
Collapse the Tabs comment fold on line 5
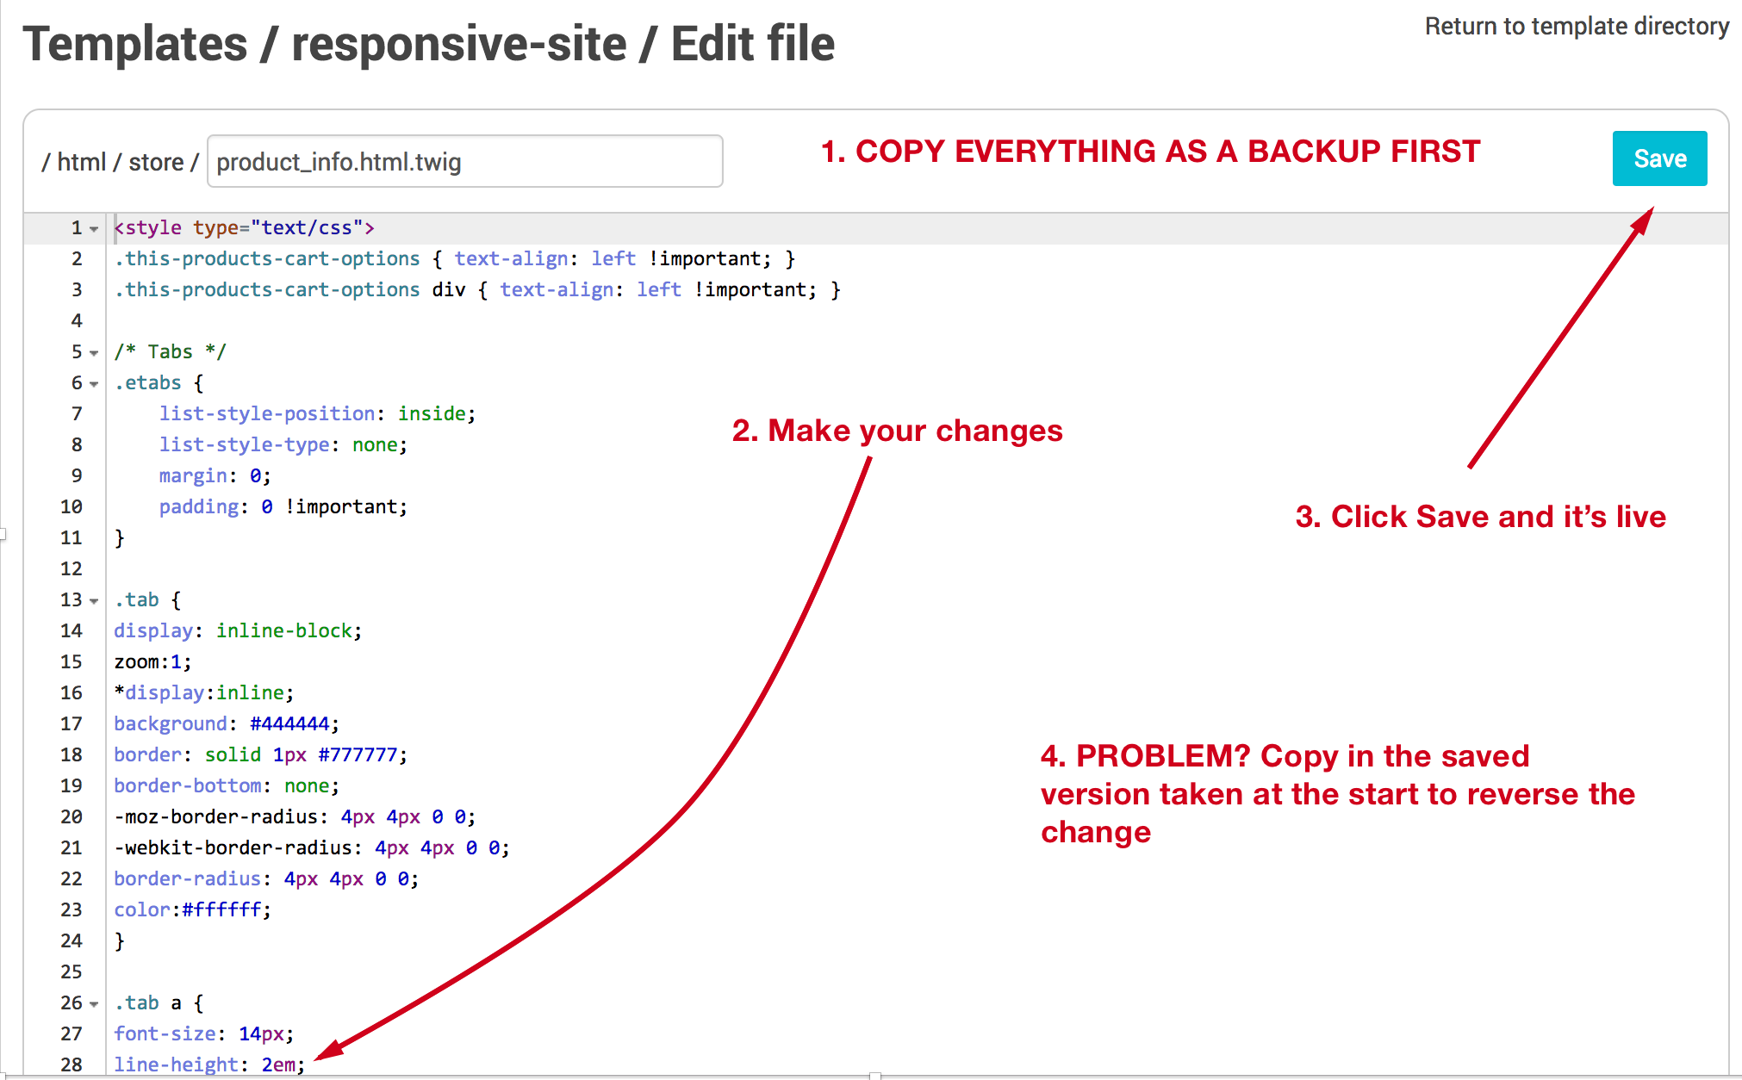(x=94, y=353)
